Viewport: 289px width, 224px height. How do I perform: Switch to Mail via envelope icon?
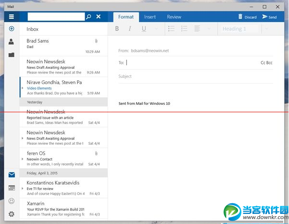12,174
